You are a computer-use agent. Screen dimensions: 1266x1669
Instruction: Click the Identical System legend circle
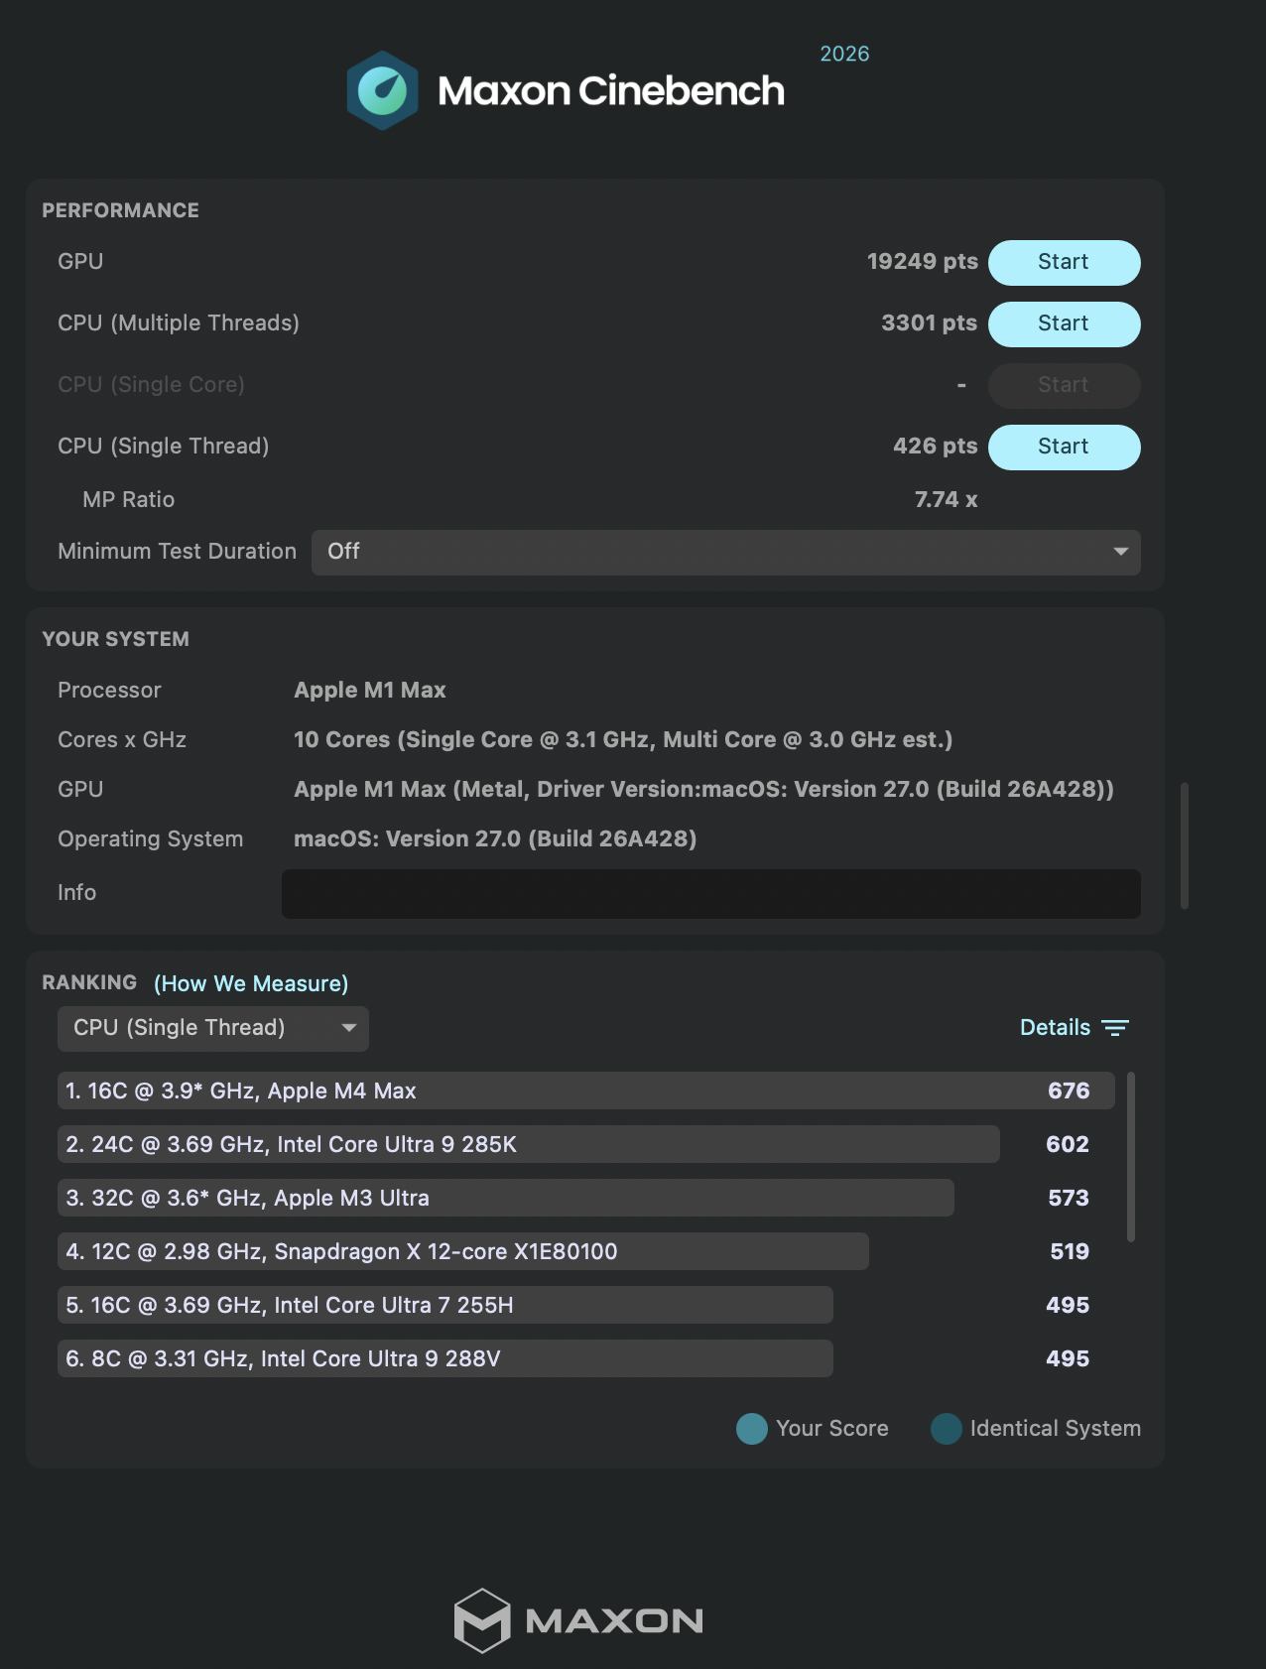947,1429
